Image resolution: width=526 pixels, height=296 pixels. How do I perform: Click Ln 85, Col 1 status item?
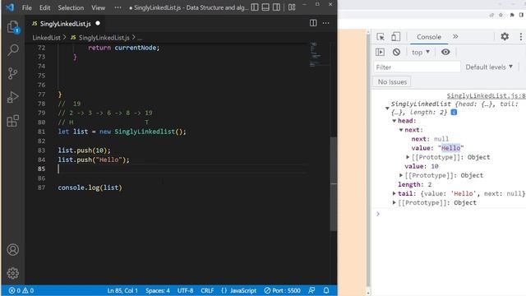(x=122, y=290)
